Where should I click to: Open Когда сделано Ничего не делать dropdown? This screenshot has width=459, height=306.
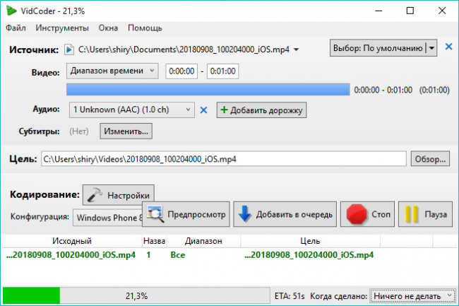point(412,296)
